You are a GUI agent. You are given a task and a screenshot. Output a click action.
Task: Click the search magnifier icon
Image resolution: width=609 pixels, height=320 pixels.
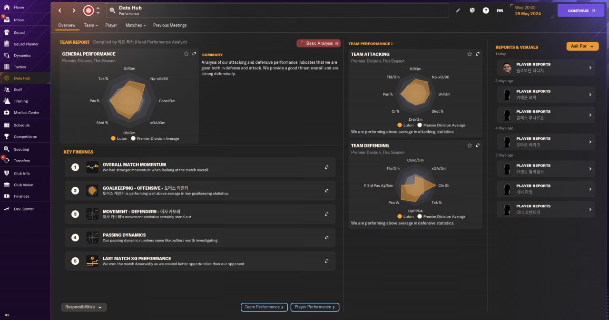(x=112, y=10)
